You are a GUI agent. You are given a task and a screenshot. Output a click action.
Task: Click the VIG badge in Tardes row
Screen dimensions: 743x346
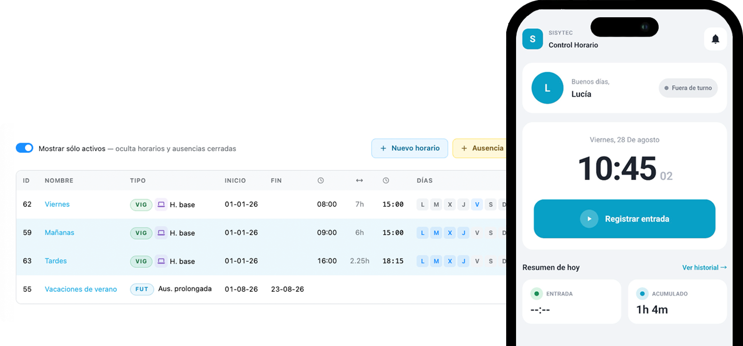tap(141, 261)
